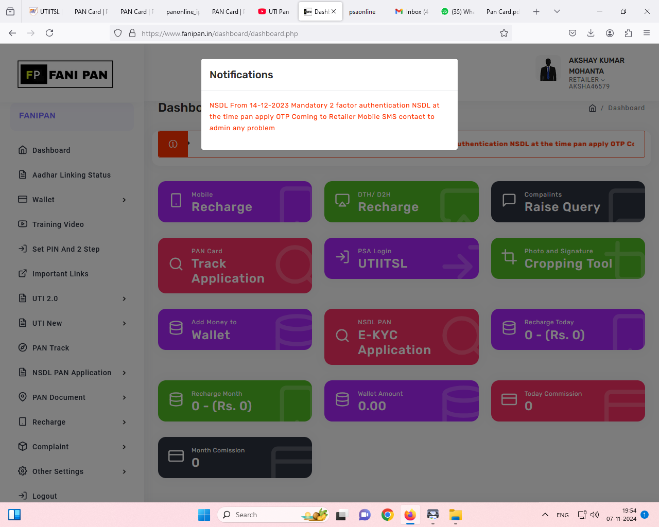Reload the page using the refresh icon
Screen dimensions: 659x527
(x=49, y=33)
